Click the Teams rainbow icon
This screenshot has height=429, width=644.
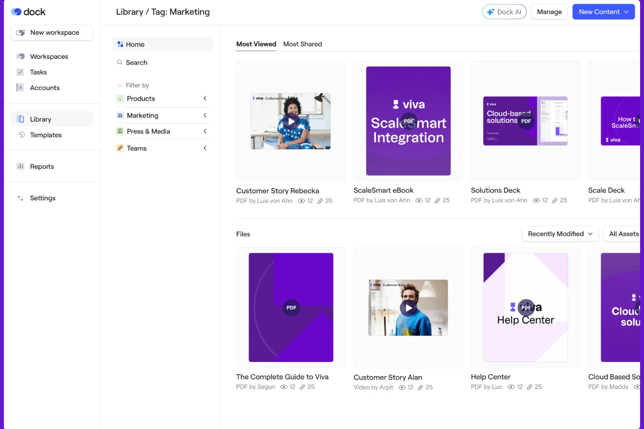coord(120,148)
